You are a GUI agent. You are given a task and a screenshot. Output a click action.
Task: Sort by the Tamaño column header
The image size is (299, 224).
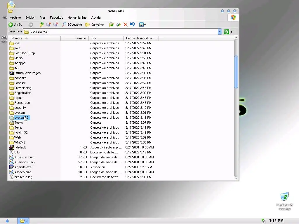point(74,38)
